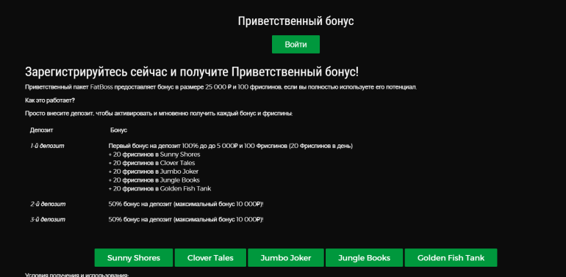Click the Бонус column header
The width and height of the screenshot is (566, 277).
click(x=118, y=130)
